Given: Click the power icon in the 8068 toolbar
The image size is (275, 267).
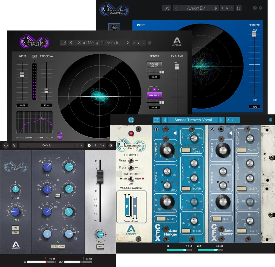Looking at the screenshot, I should click(6, 145).
